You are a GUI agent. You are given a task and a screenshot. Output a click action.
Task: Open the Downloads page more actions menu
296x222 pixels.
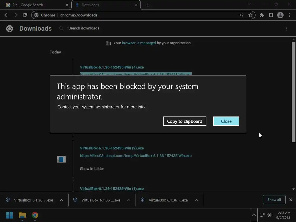click(x=286, y=29)
